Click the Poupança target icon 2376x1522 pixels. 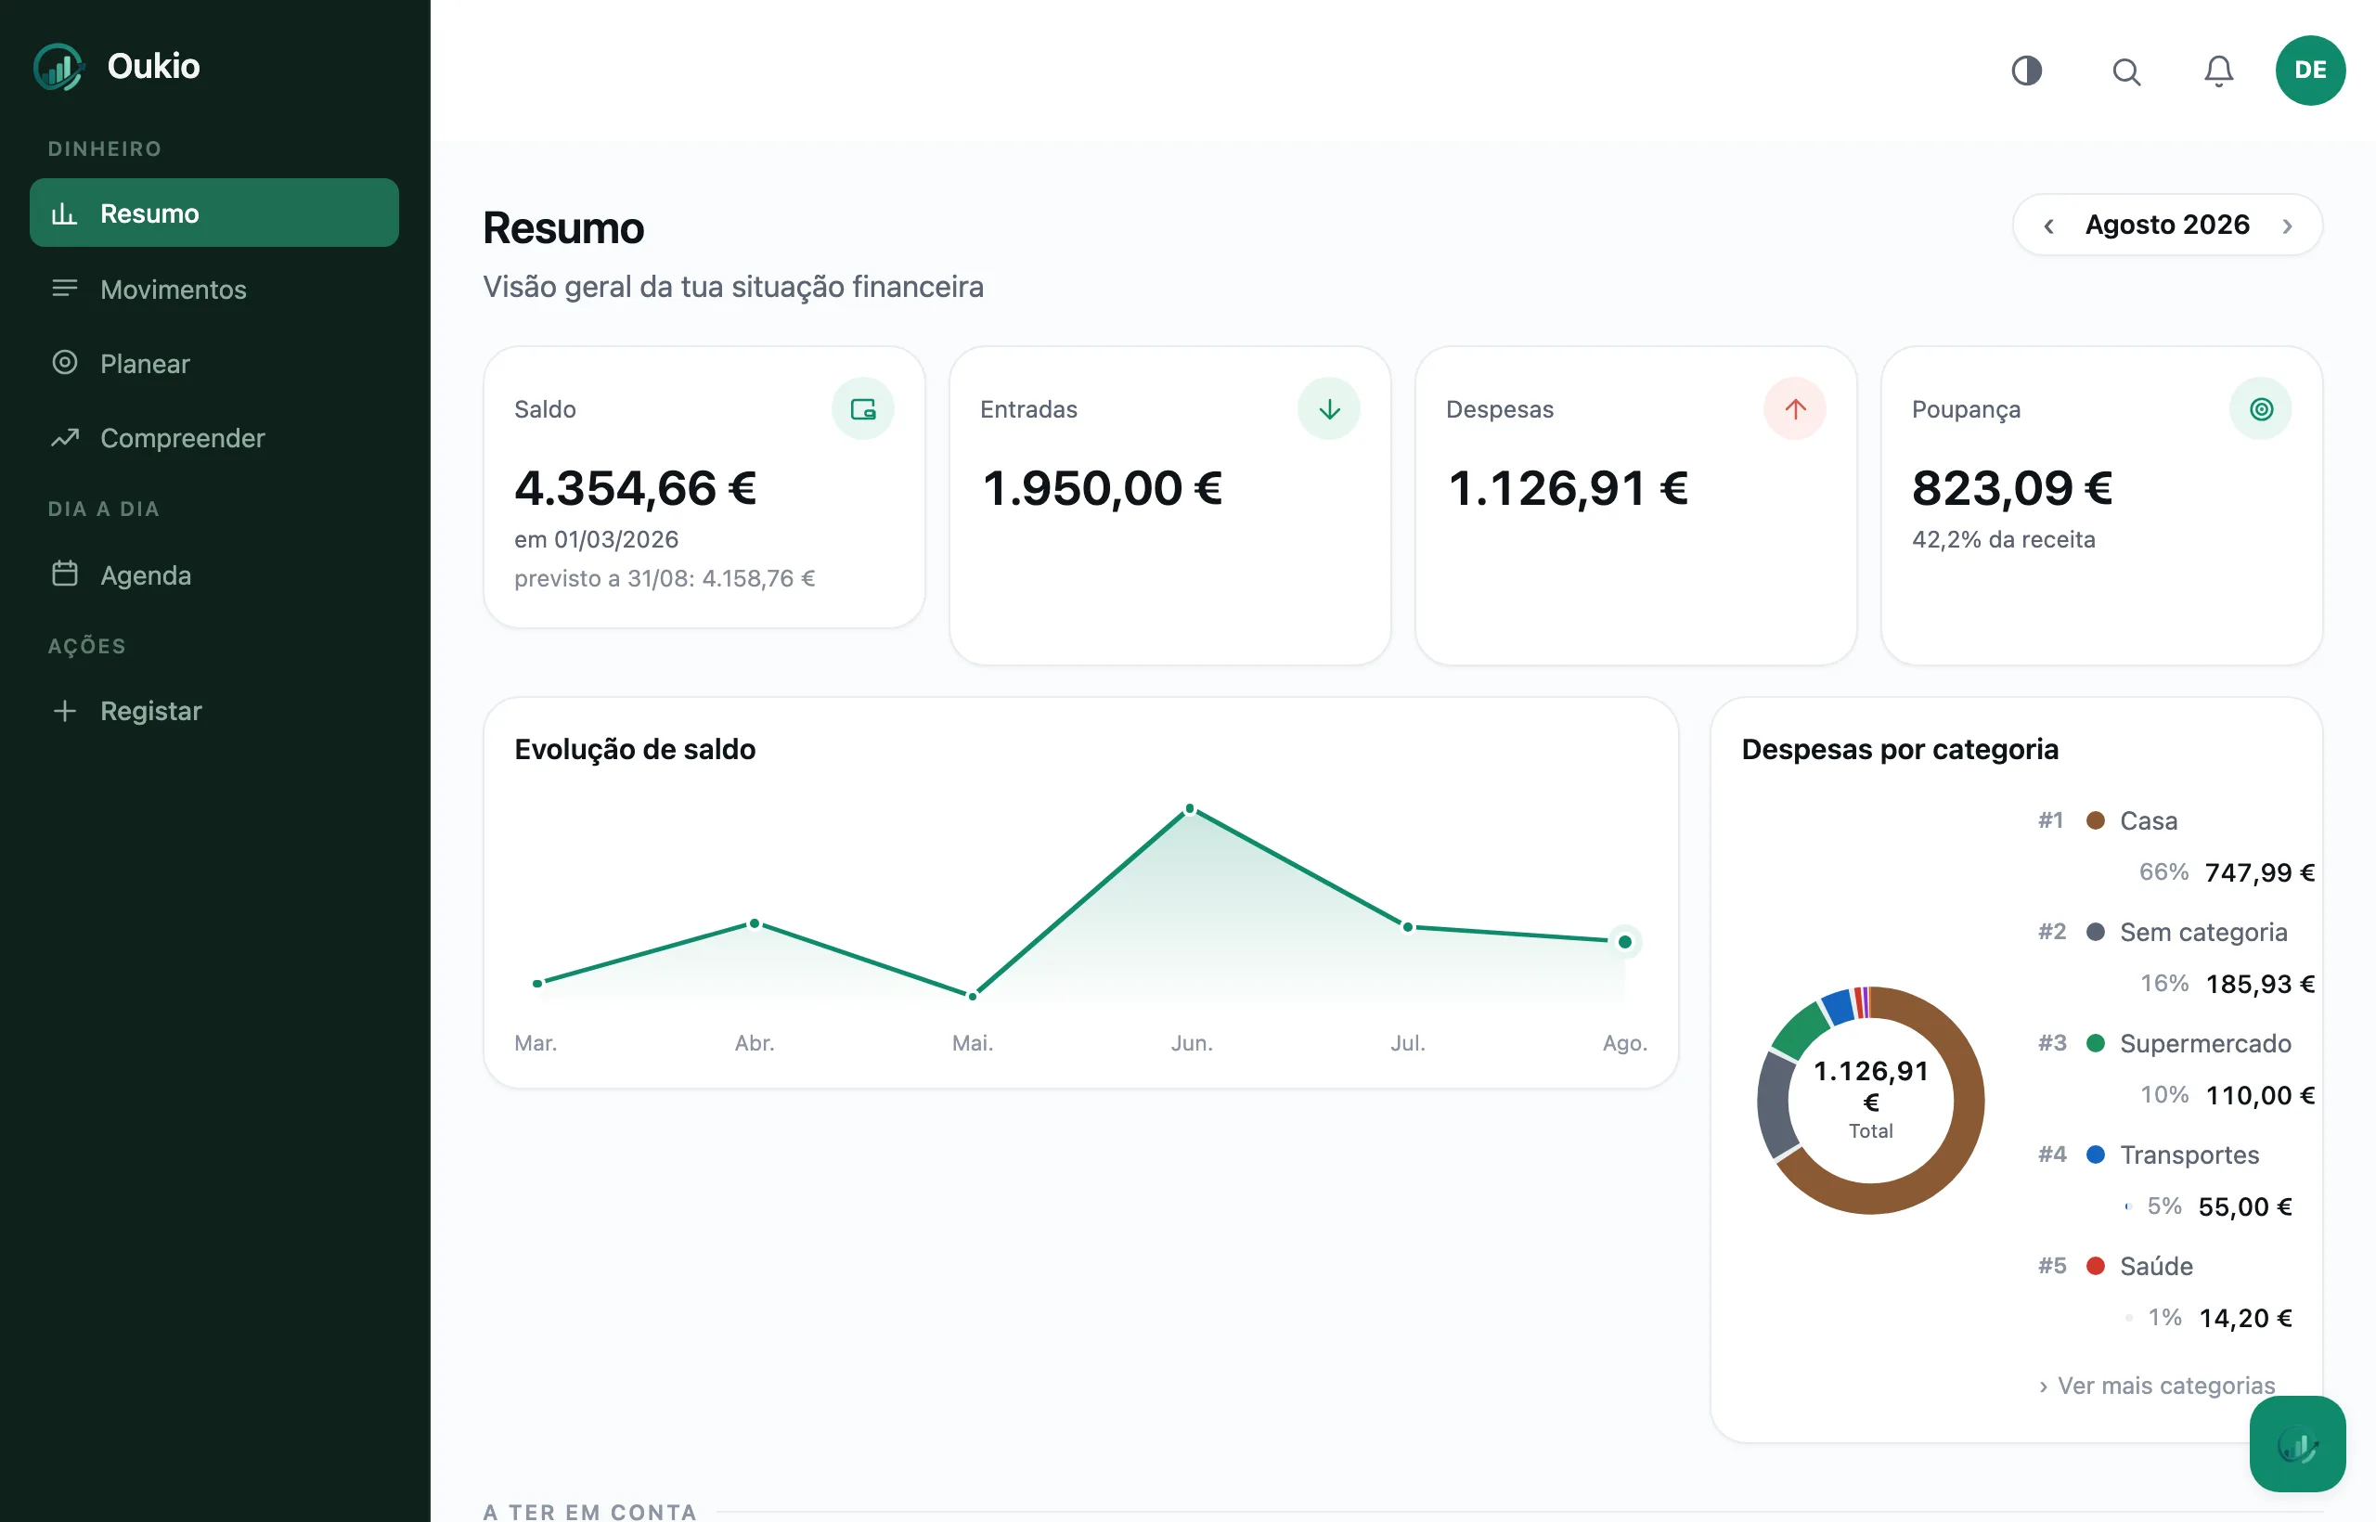tap(2261, 408)
